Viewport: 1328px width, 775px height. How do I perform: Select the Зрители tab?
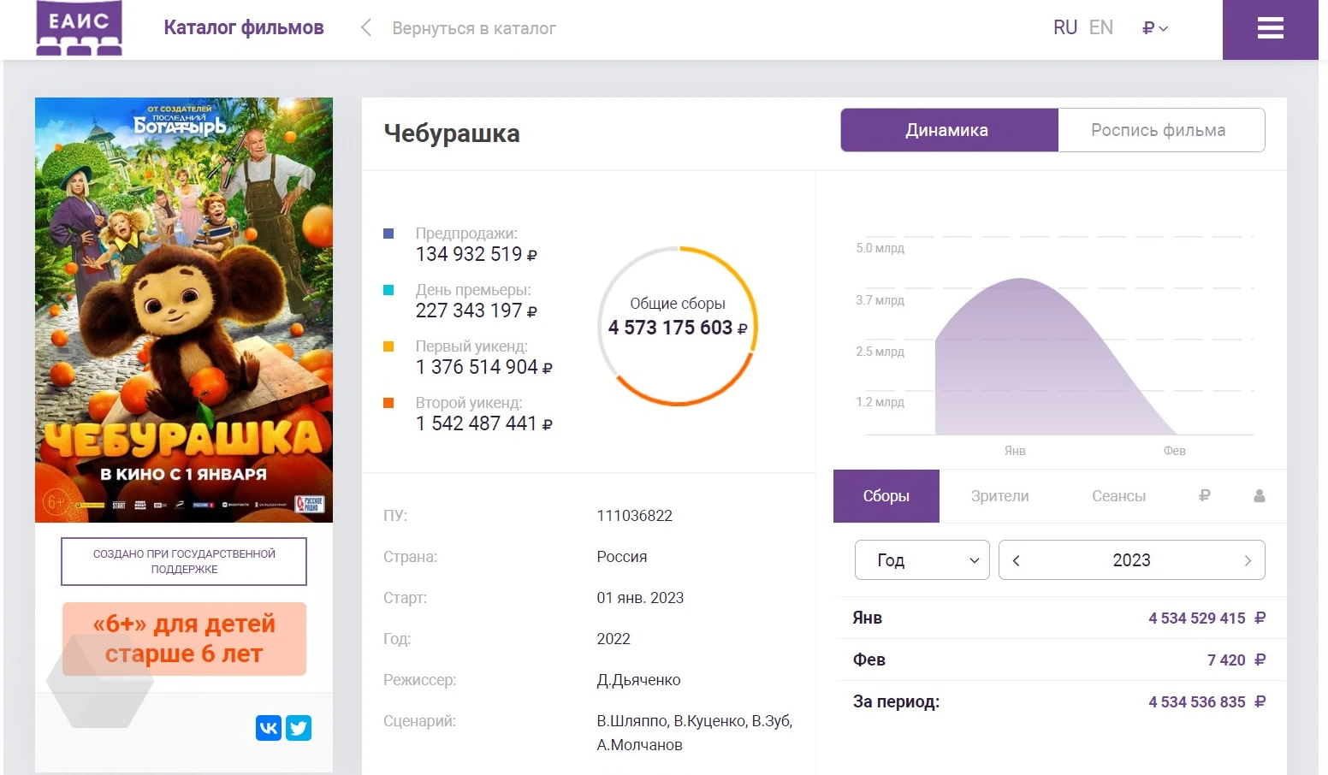(x=1000, y=496)
